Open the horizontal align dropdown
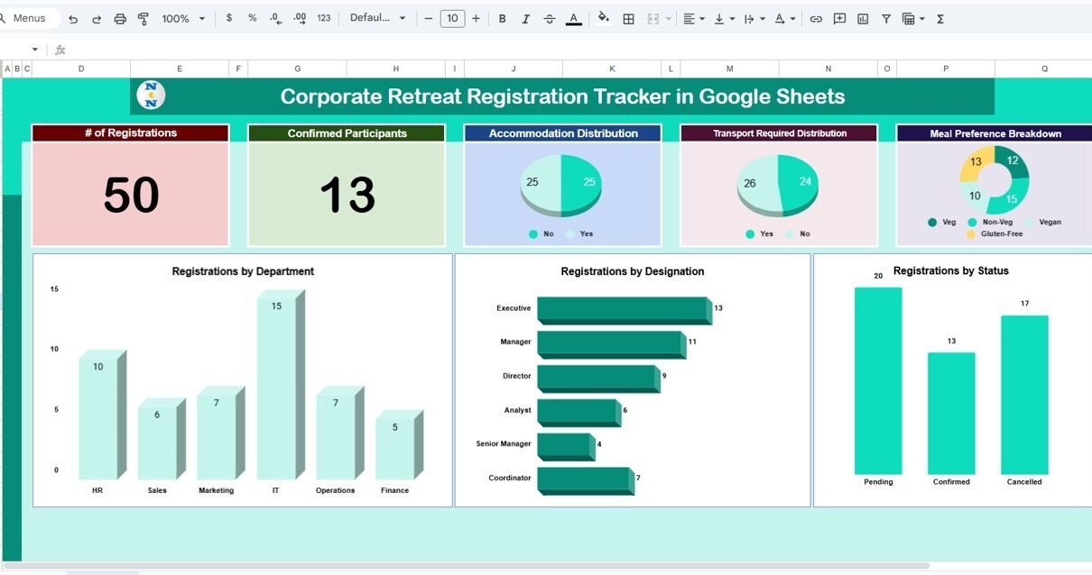The height and width of the screenshot is (575, 1092). click(693, 19)
